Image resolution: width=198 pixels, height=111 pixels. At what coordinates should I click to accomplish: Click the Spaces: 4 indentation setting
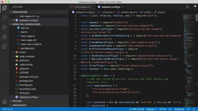151,109
